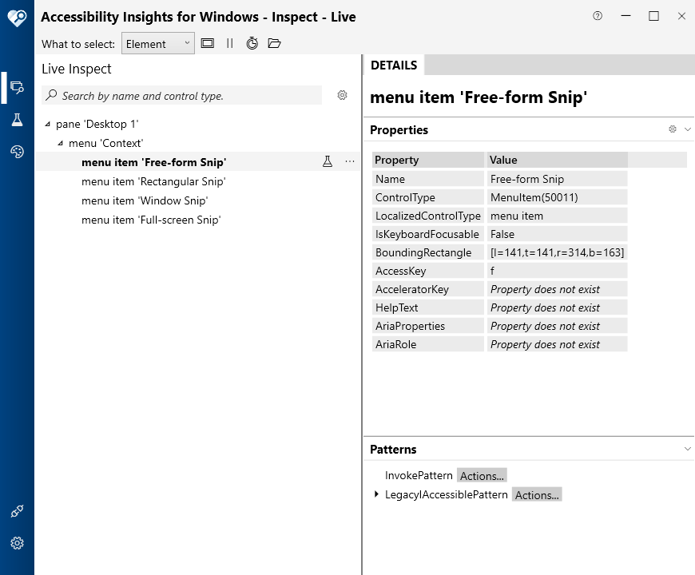
Task: Select menu item 'Rectangular Snip' in tree
Action: coord(153,181)
